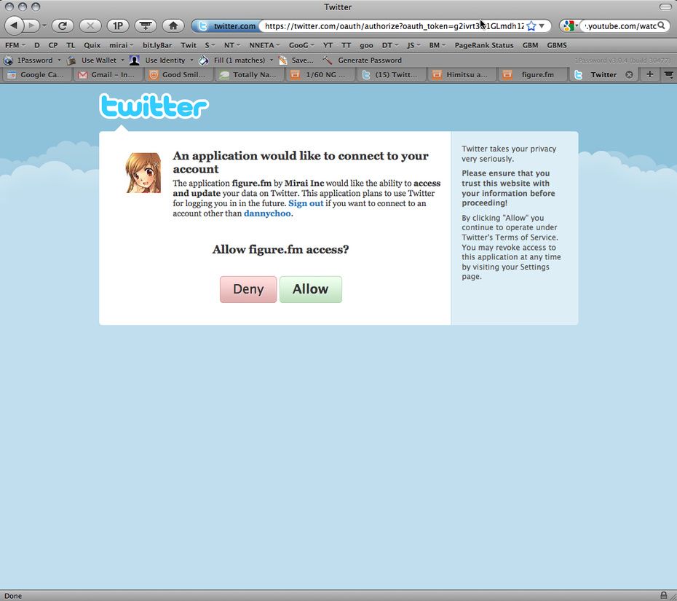Open the Quix bookmarklet
Viewport: 677px width, 601px height.
pos(92,45)
